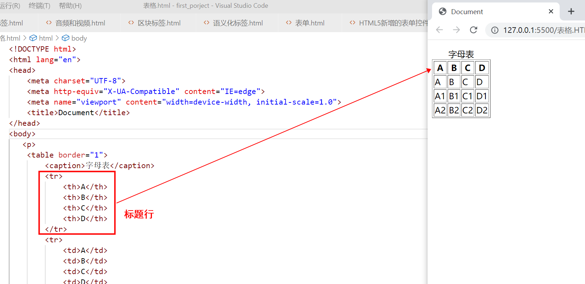Click the <body> code line
This screenshot has width=585, height=284.
point(22,134)
